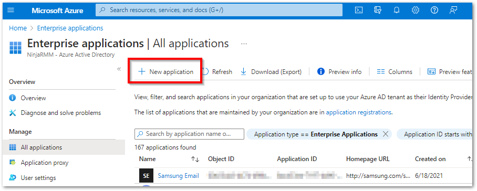This screenshot has width=477, height=191.
Task: Open the Feedback icon in top bar
Action: click(453, 10)
